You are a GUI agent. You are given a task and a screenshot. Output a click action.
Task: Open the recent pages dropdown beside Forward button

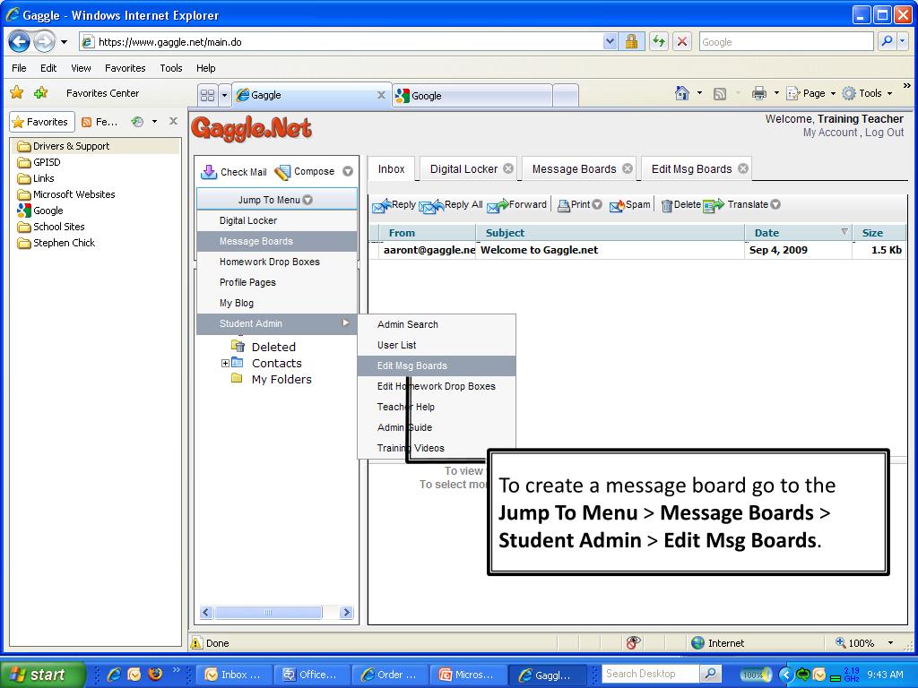point(64,42)
